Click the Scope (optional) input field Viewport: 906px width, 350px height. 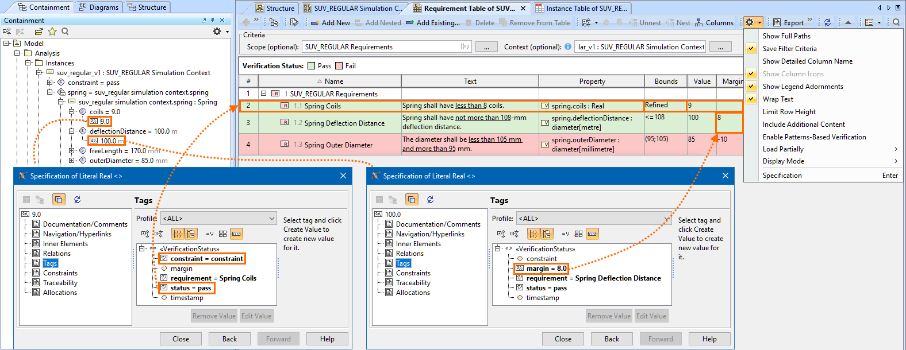point(385,47)
